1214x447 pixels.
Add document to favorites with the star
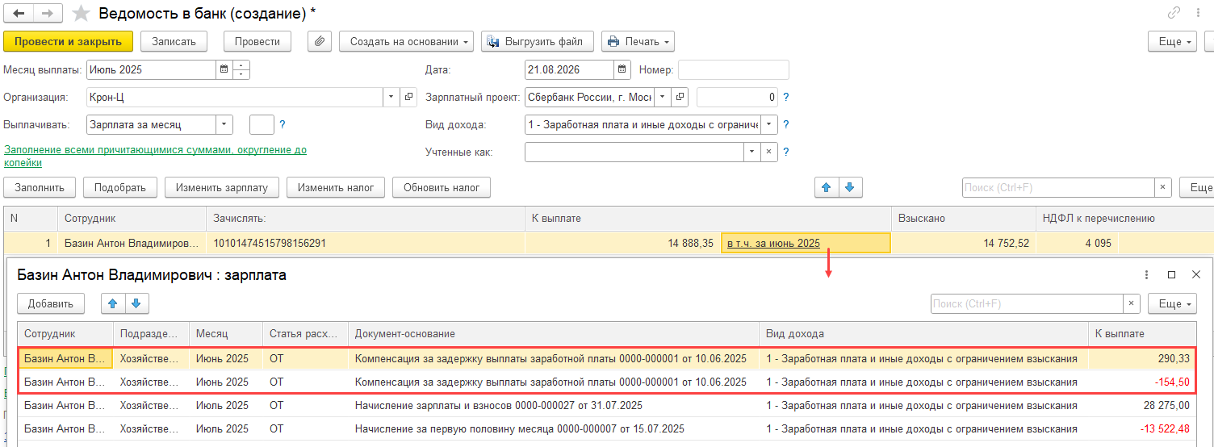coord(81,14)
